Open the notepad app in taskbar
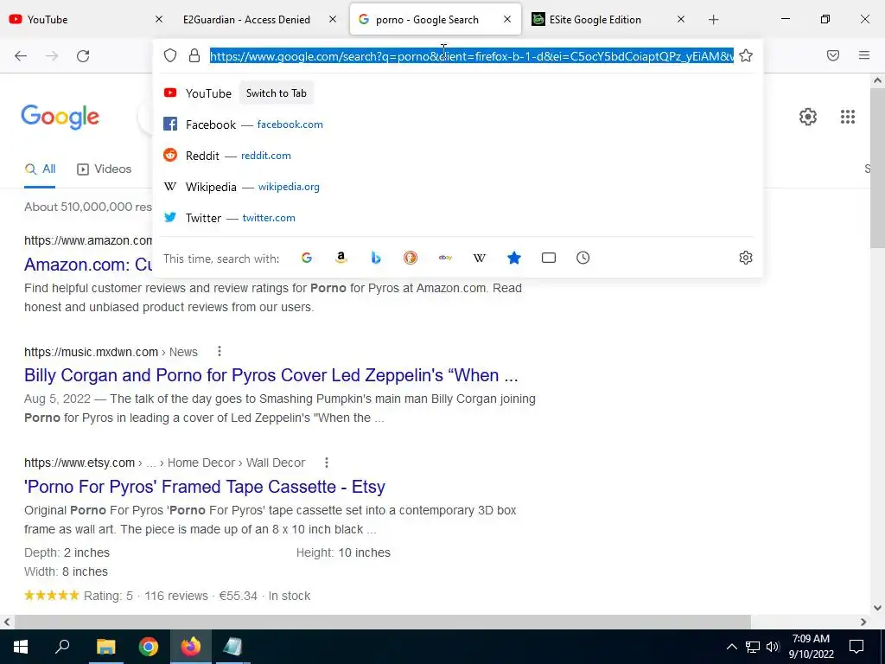The width and height of the screenshot is (885, 664). (232, 647)
